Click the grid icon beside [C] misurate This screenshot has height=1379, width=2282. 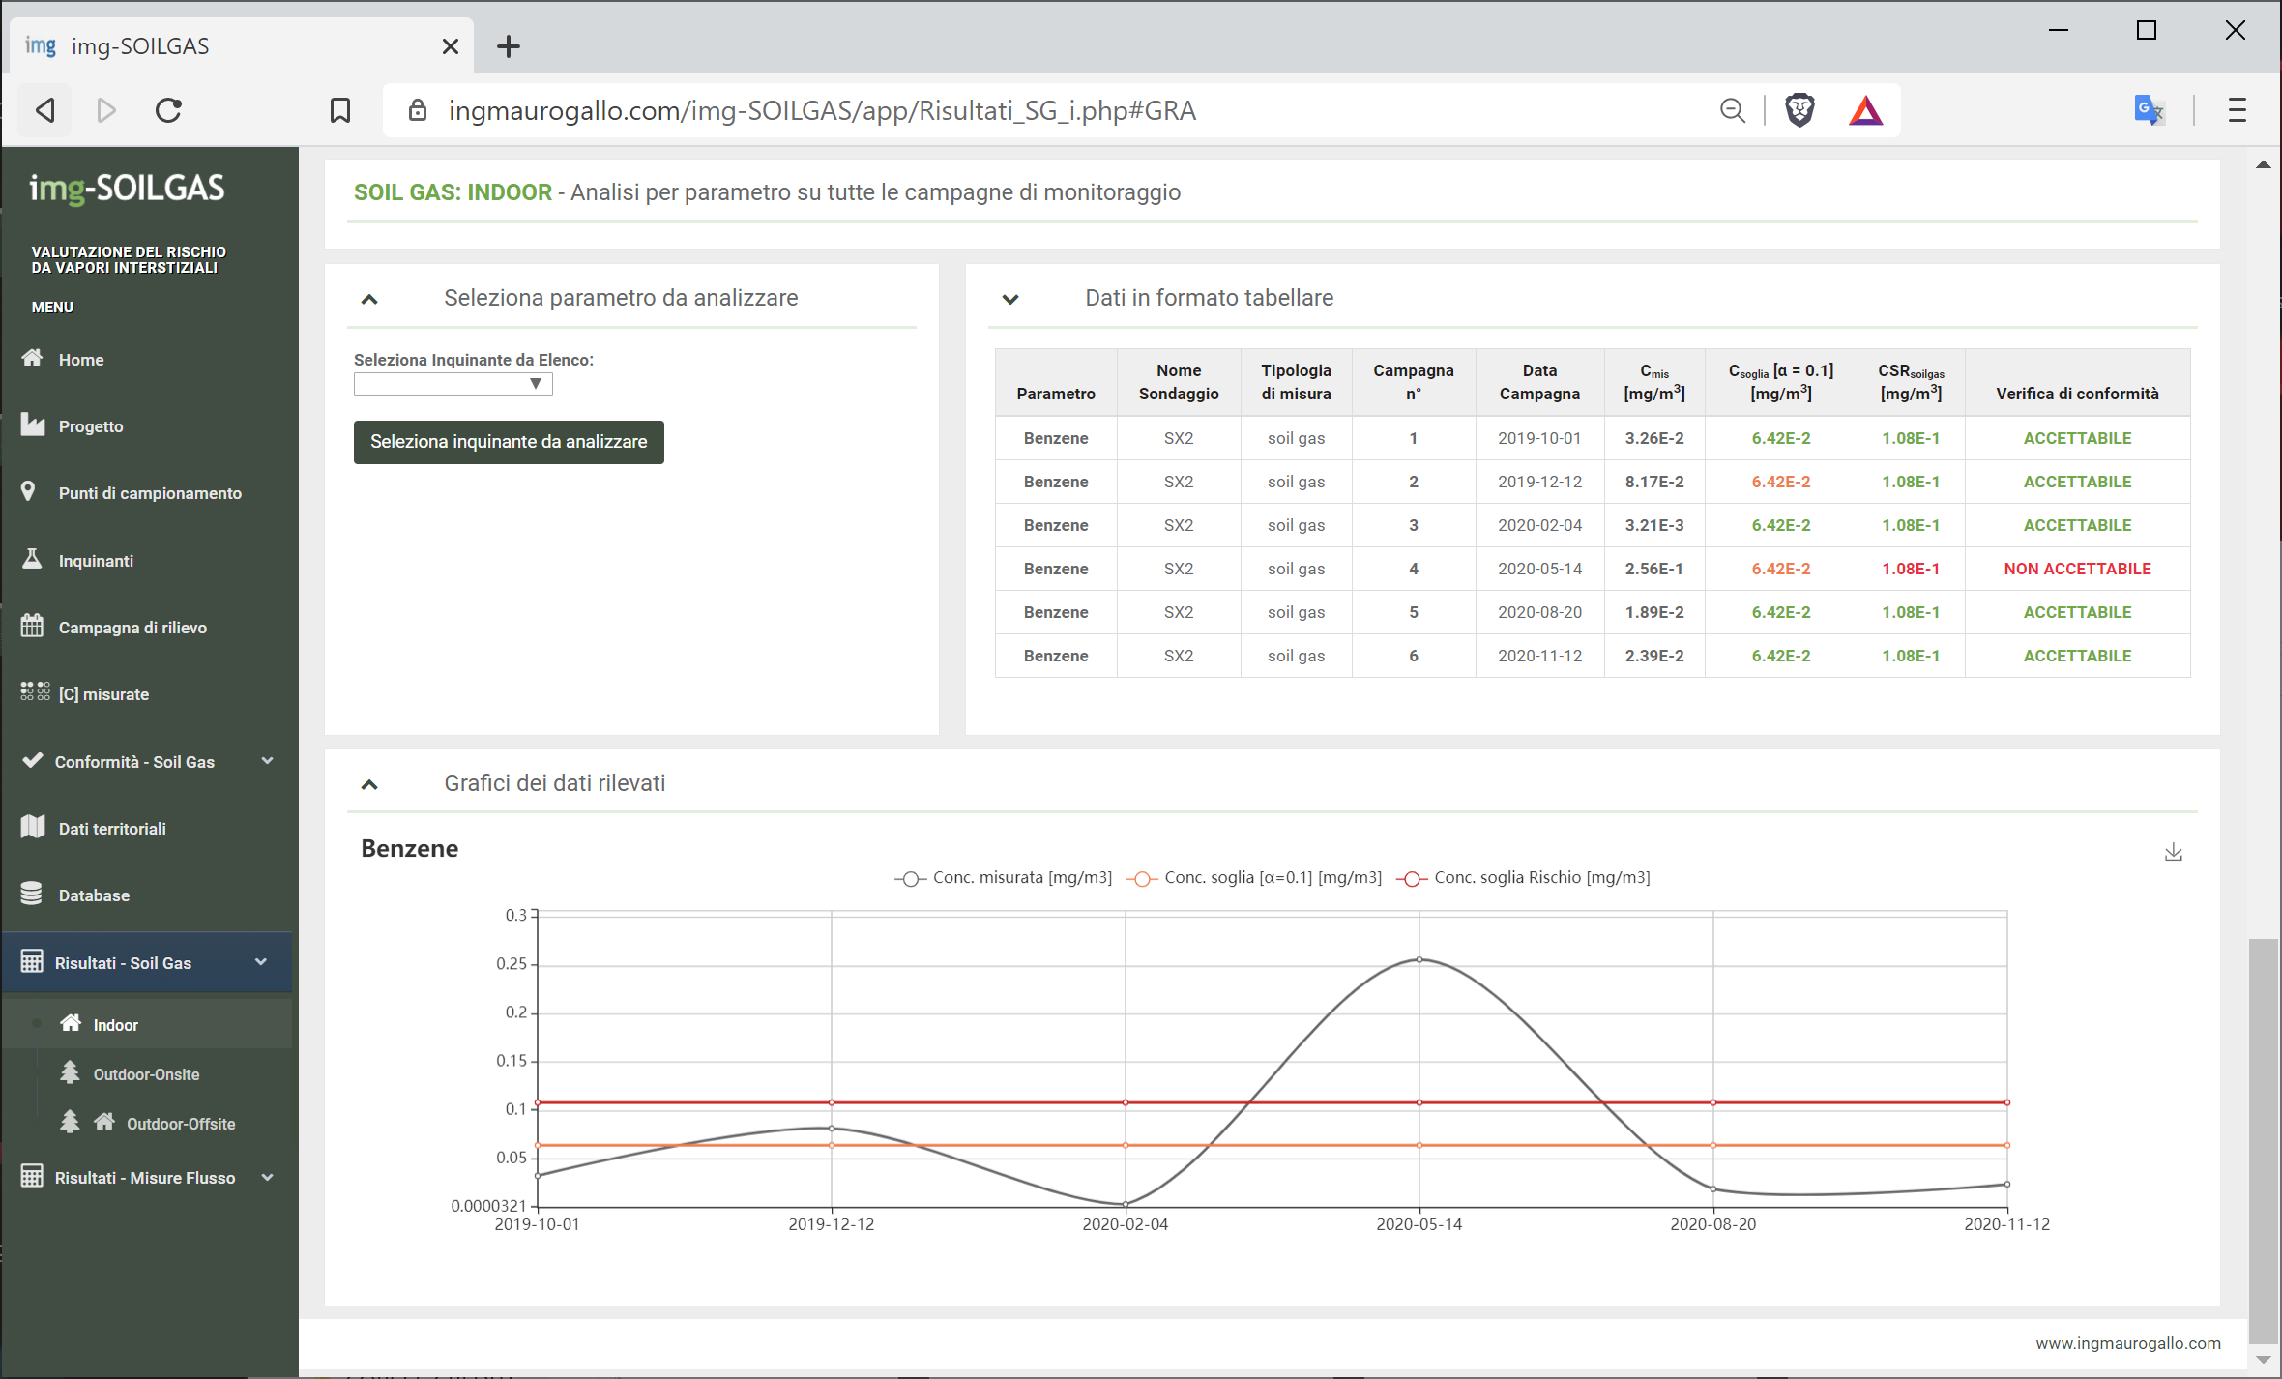[x=35, y=691]
